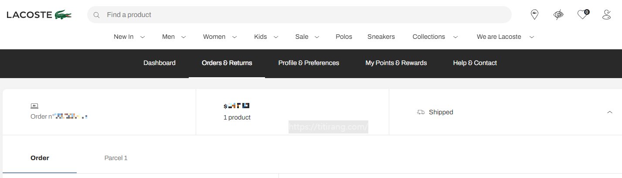
Task: Open the wishlist heart icon
Action: pyautogui.click(x=583, y=15)
